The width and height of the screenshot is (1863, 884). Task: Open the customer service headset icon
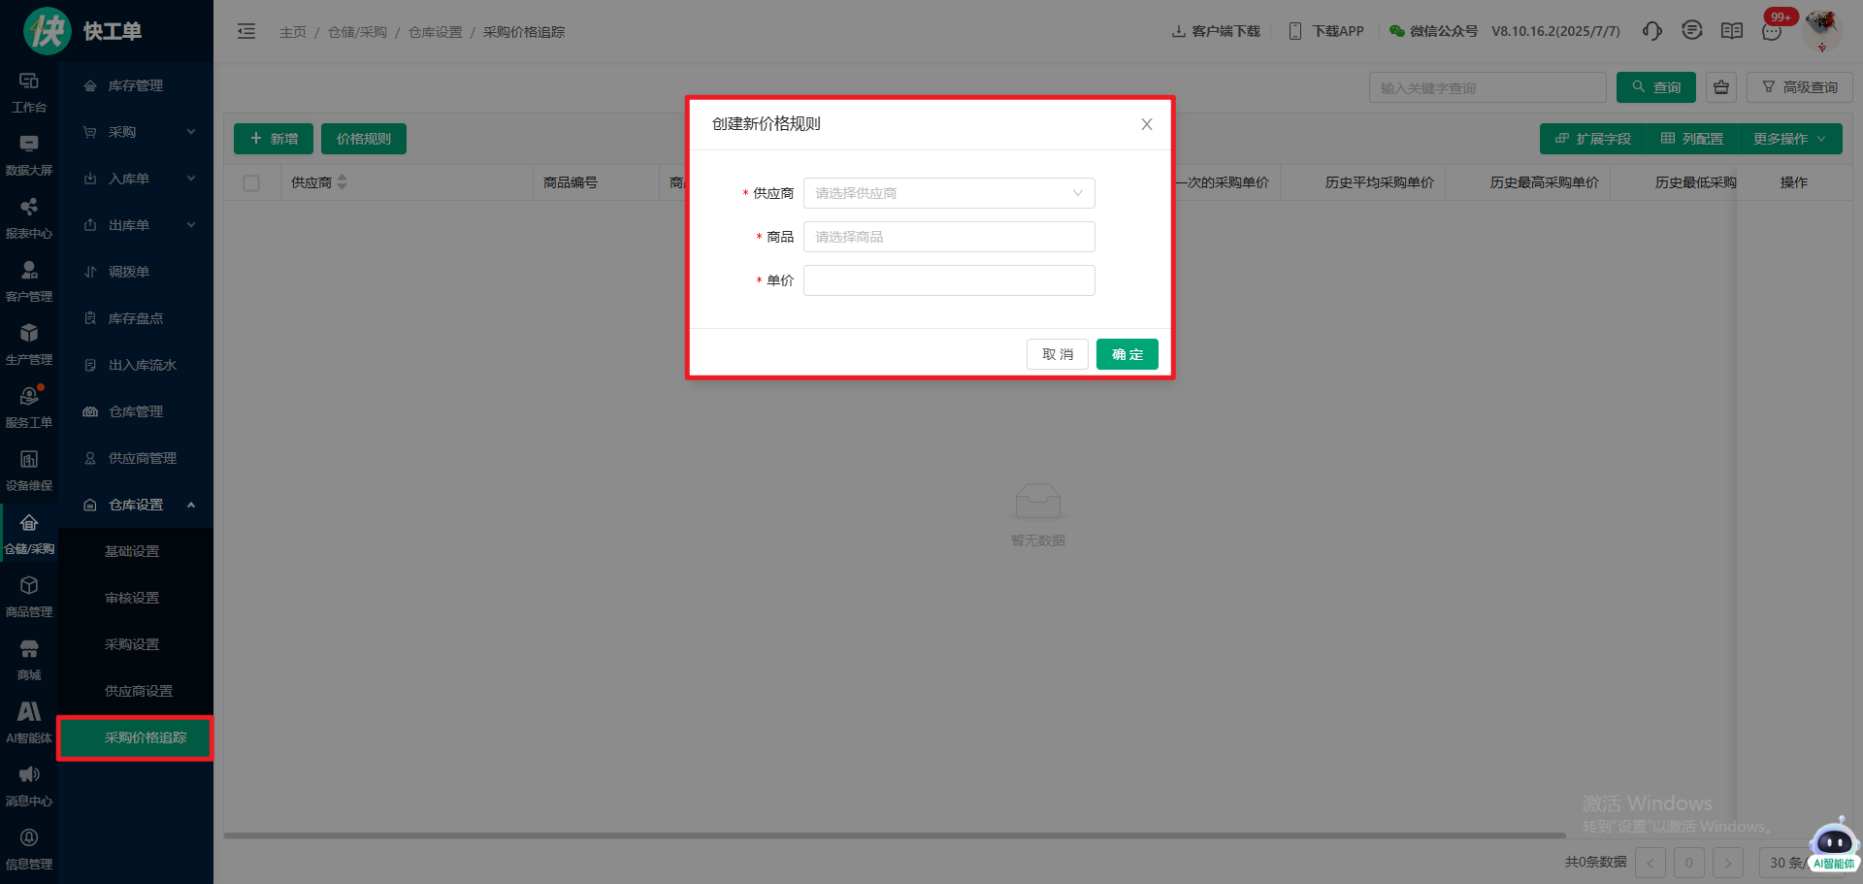tap(1651, 31)
